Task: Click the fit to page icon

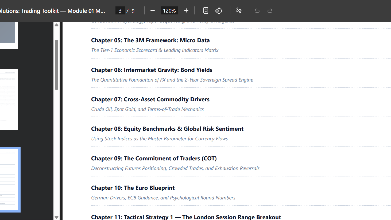Action: point(206,11)
